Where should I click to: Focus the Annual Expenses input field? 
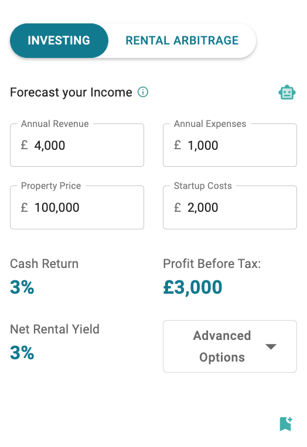[230, 145]
